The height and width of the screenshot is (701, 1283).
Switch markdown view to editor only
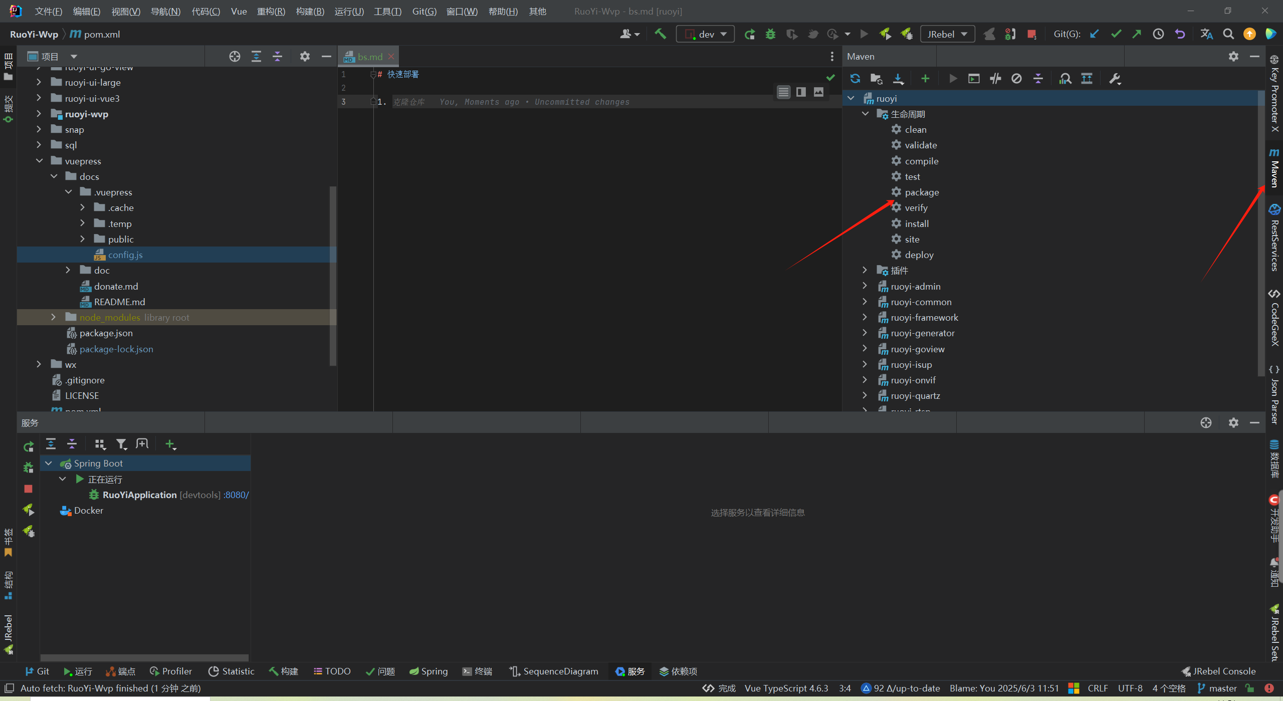(783, 92)
